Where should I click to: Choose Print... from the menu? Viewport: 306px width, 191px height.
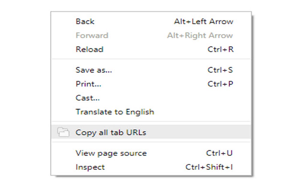[x=88, y=84]
